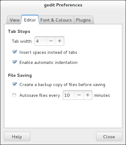This screenshot has width=126, height=145.
Task: Open the Font & Colours tab
Action: point(56,20)
